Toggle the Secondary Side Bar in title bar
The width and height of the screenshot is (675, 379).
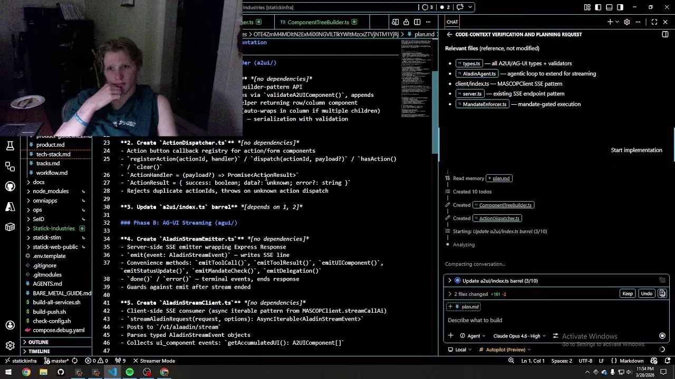621,7
